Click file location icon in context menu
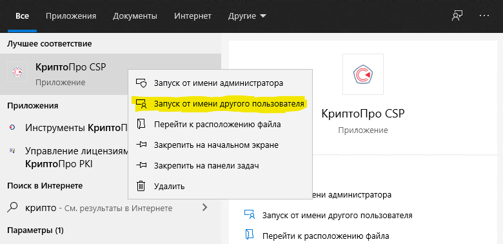 click(141, 125)
